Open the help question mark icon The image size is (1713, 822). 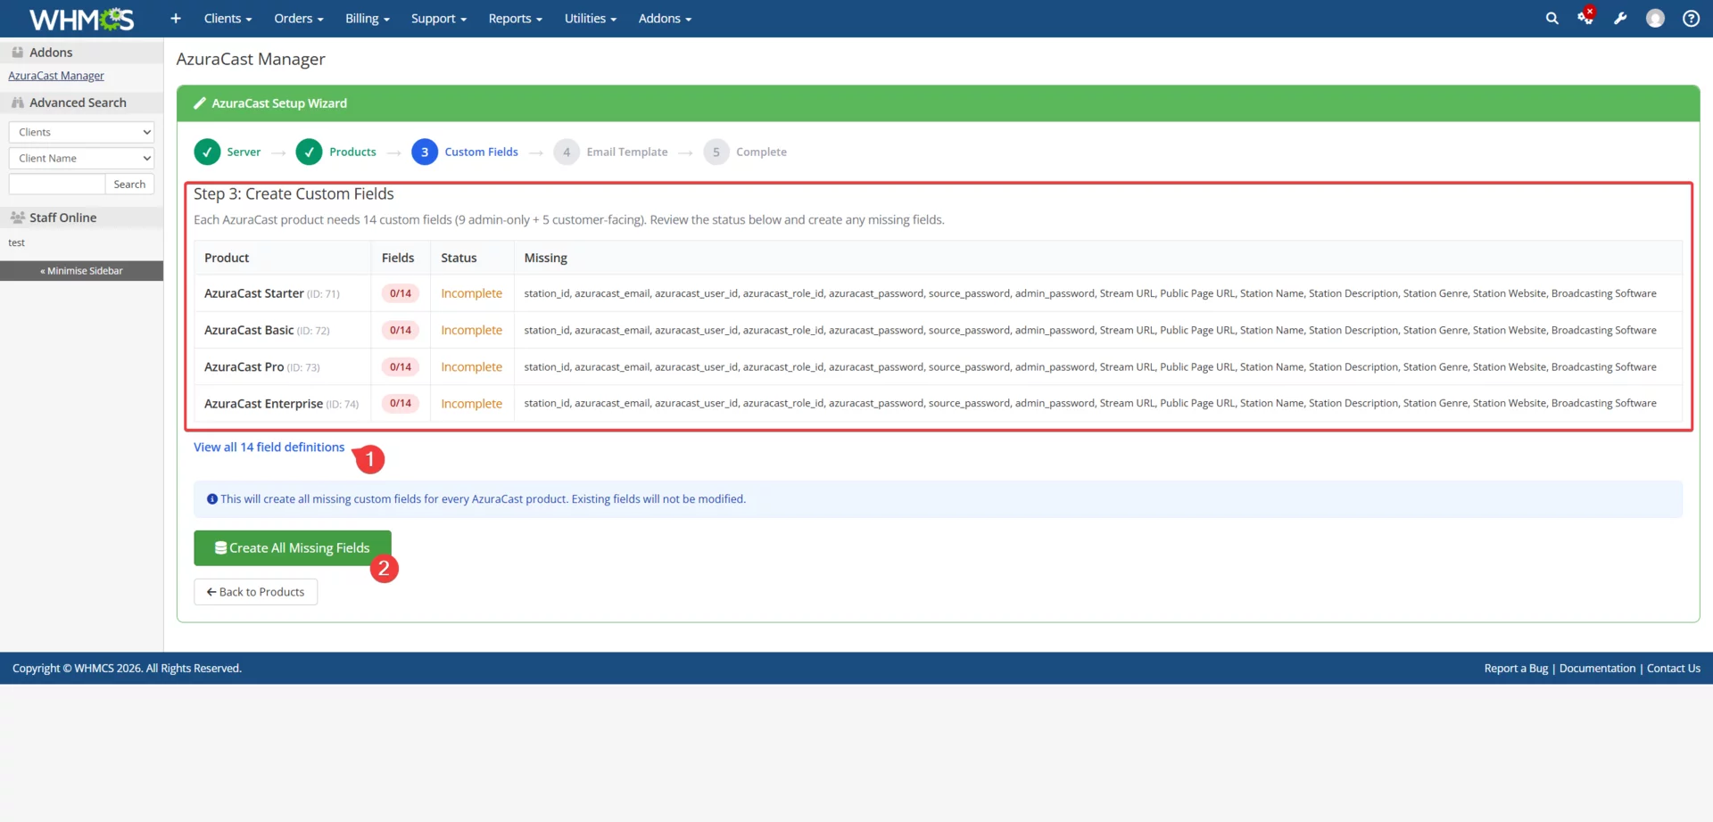(1691, 18)
